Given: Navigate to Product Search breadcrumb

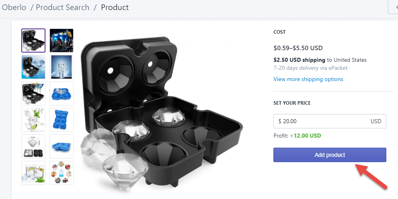Looking at the screenshot, I should click(x=62, y=7).
